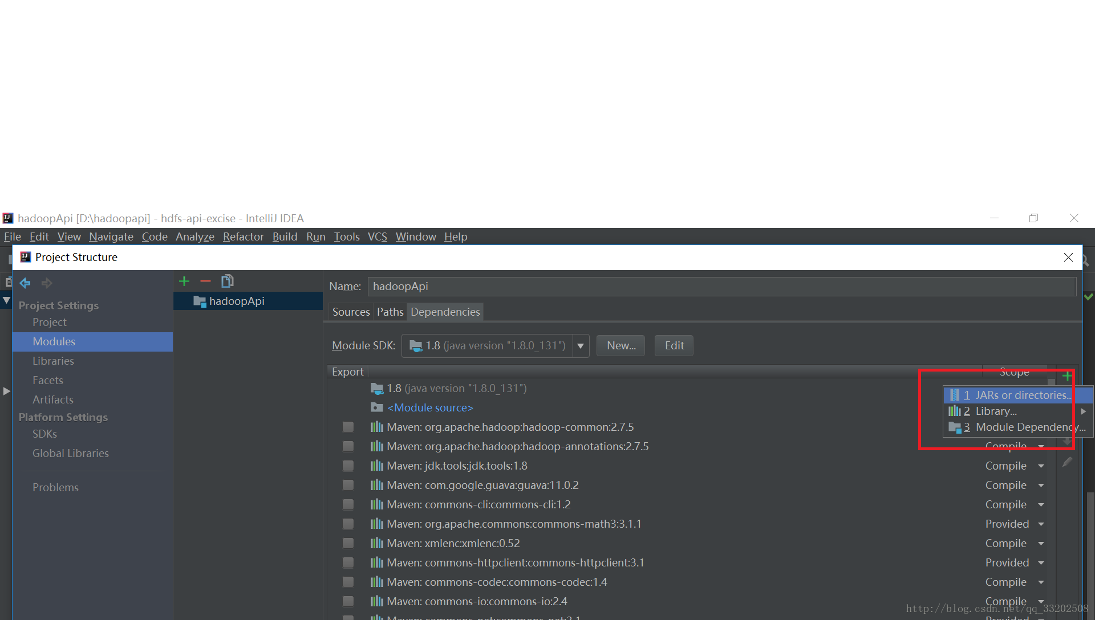
Task: Click the copy module icon
Action: (227, 281)
